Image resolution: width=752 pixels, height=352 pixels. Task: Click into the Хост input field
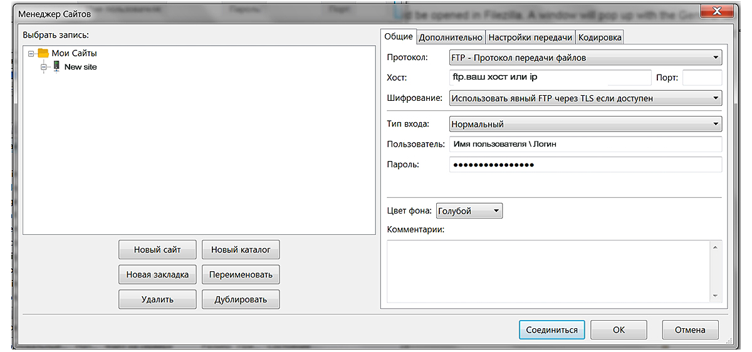pos(550,78)
